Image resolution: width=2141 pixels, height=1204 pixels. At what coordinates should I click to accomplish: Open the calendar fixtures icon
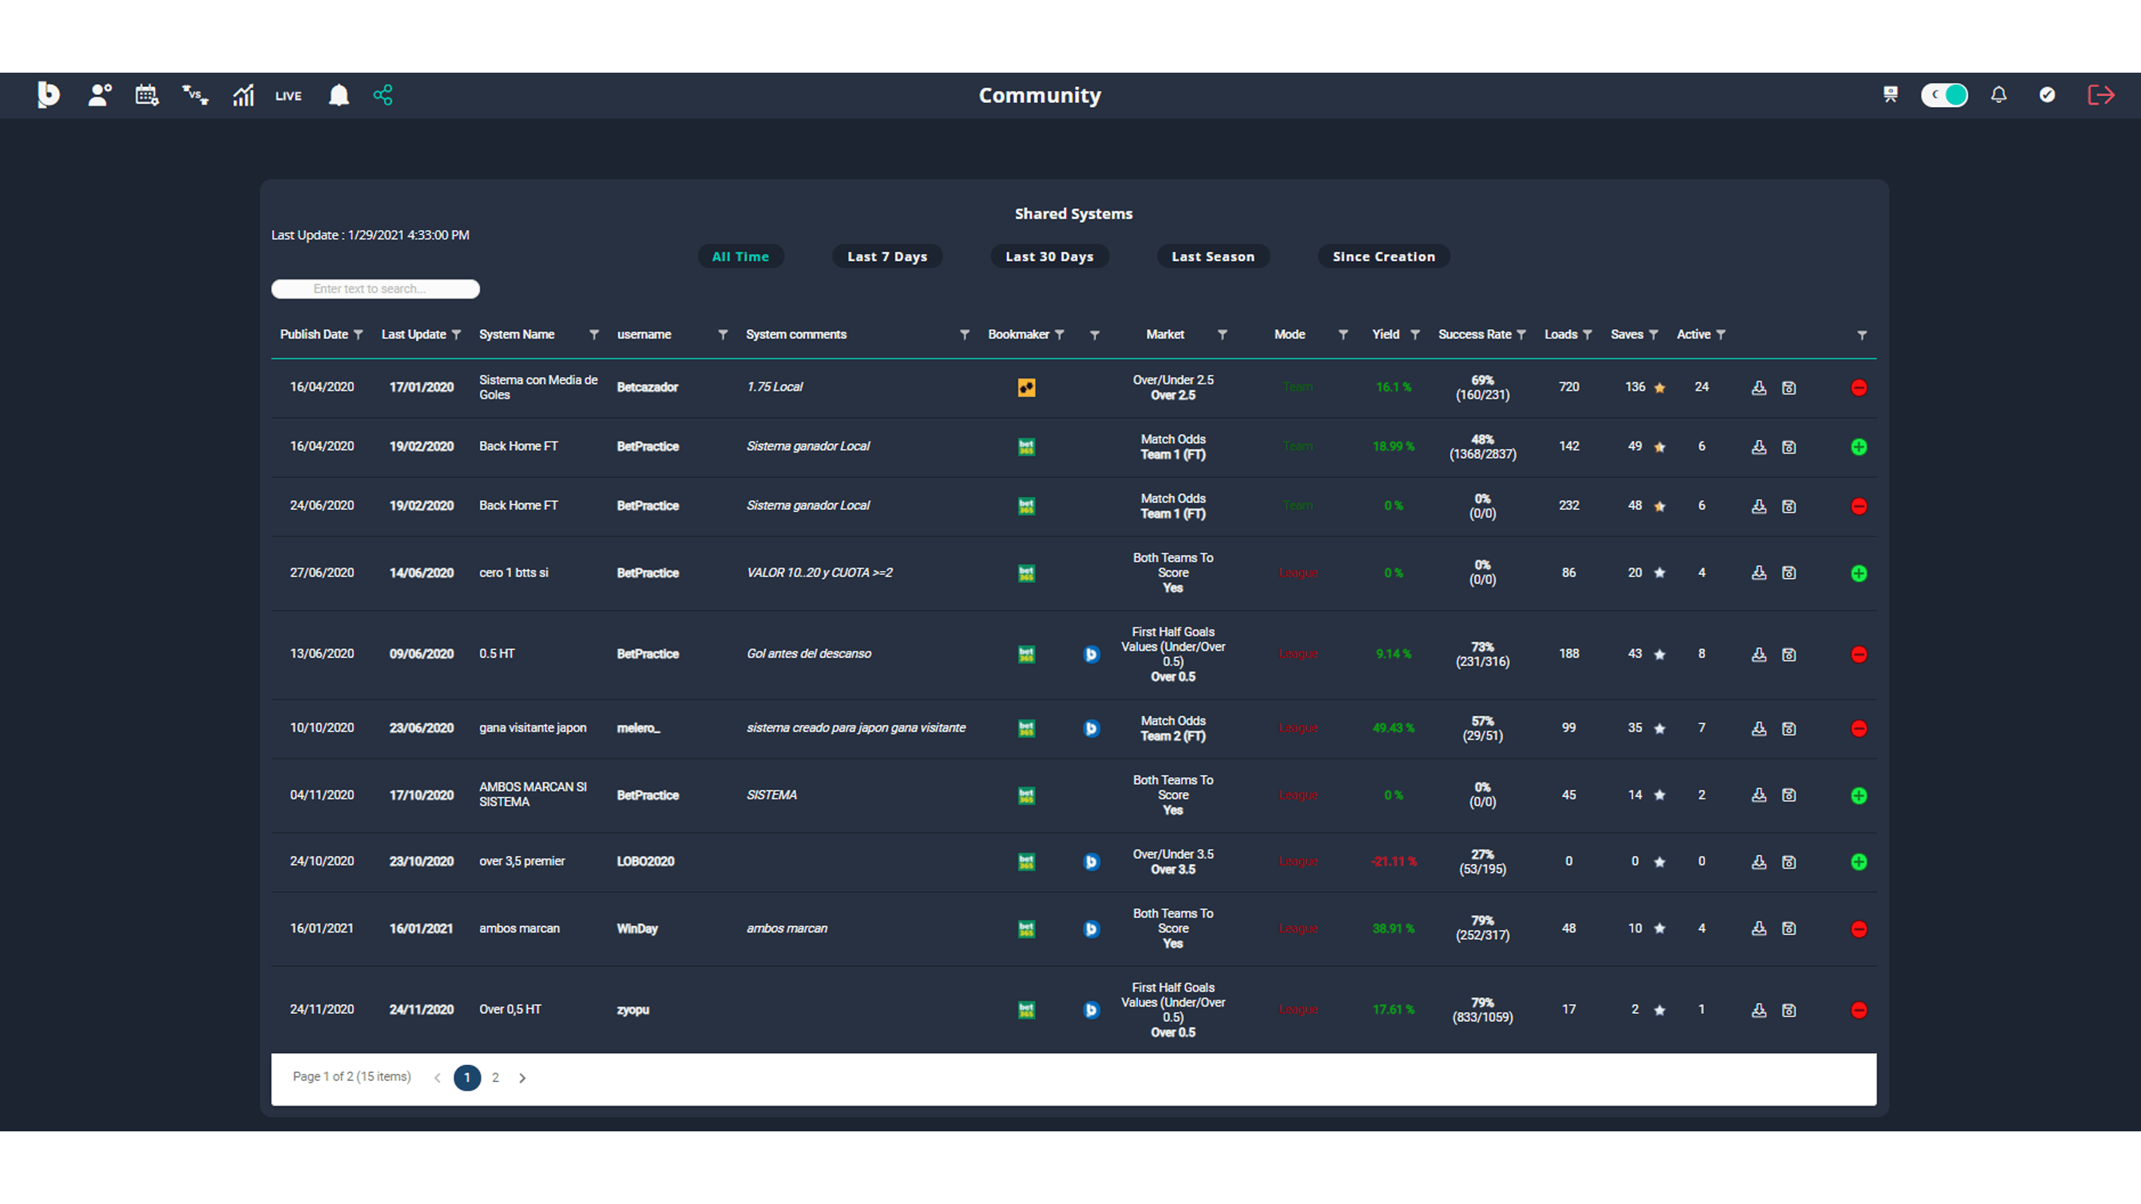(x=146, y=95)
